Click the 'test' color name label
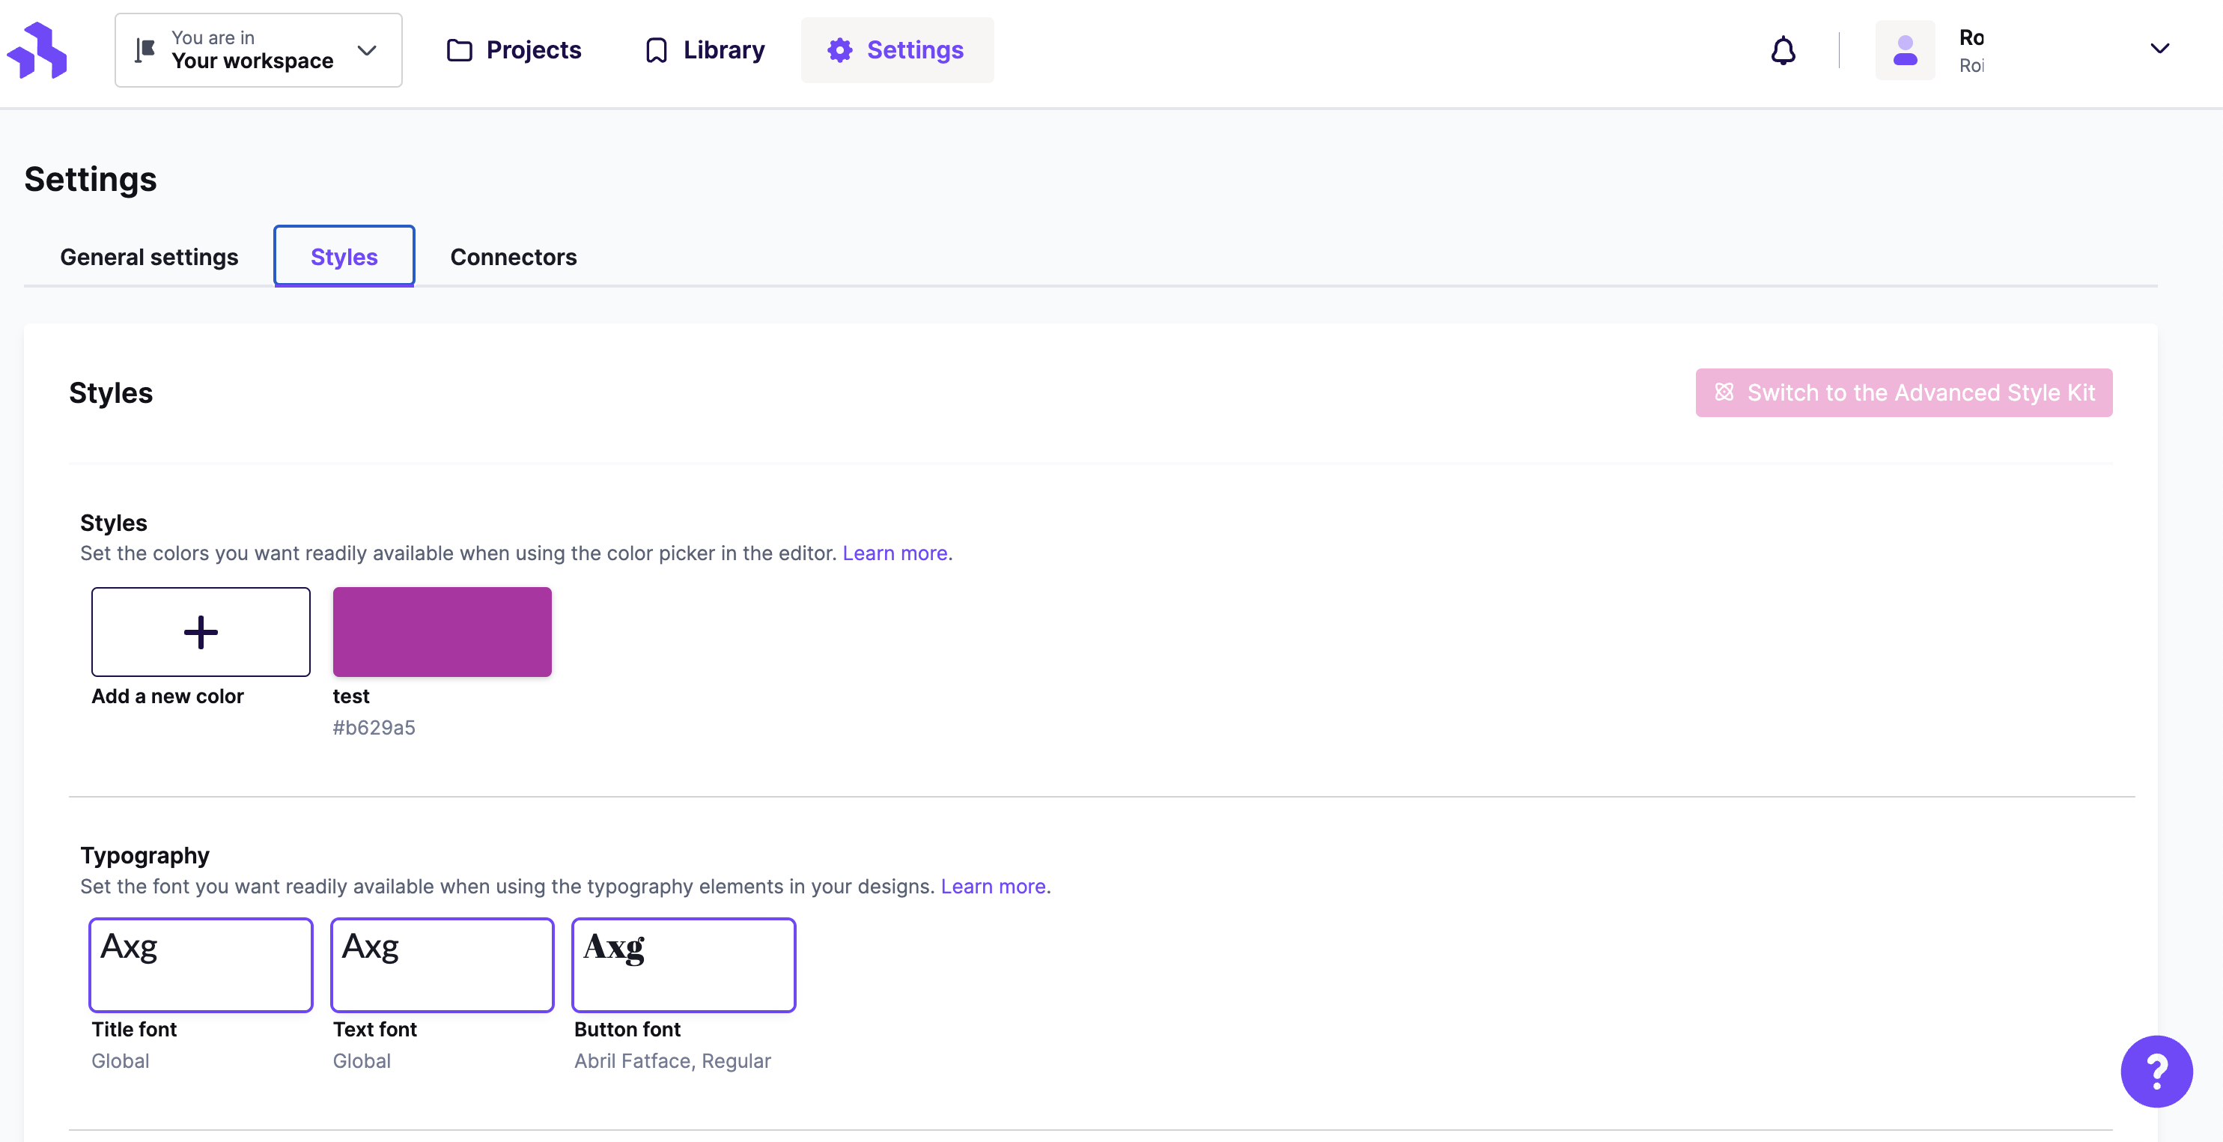 [350, 696]
